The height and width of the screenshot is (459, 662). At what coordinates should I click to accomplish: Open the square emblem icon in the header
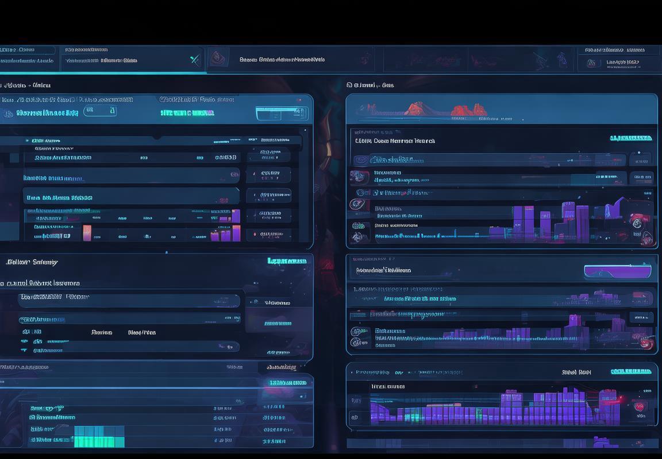pyautogui.click(x=218, y=57)
